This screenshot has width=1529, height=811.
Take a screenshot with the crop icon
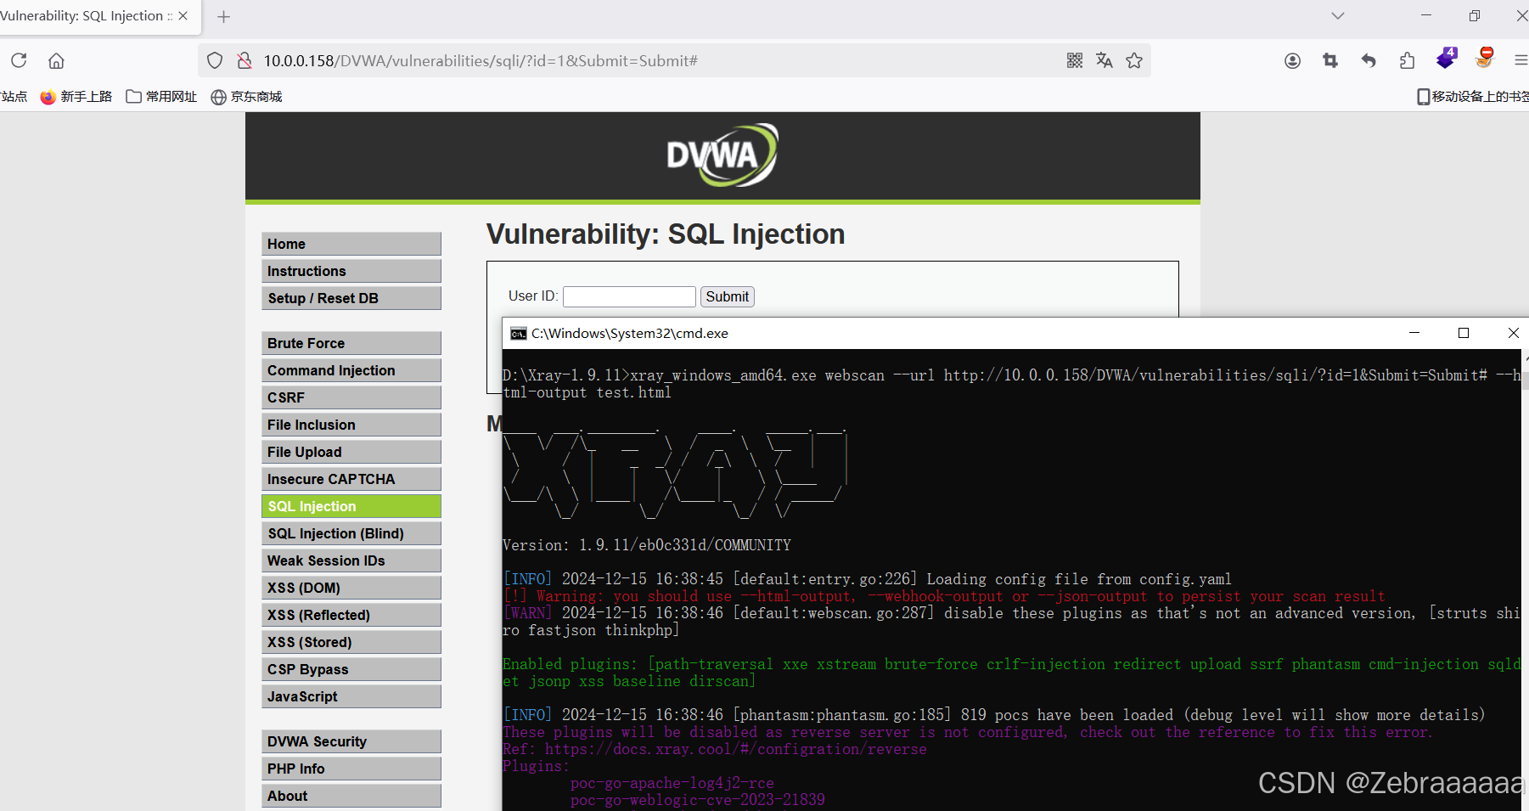[1330, 60]
